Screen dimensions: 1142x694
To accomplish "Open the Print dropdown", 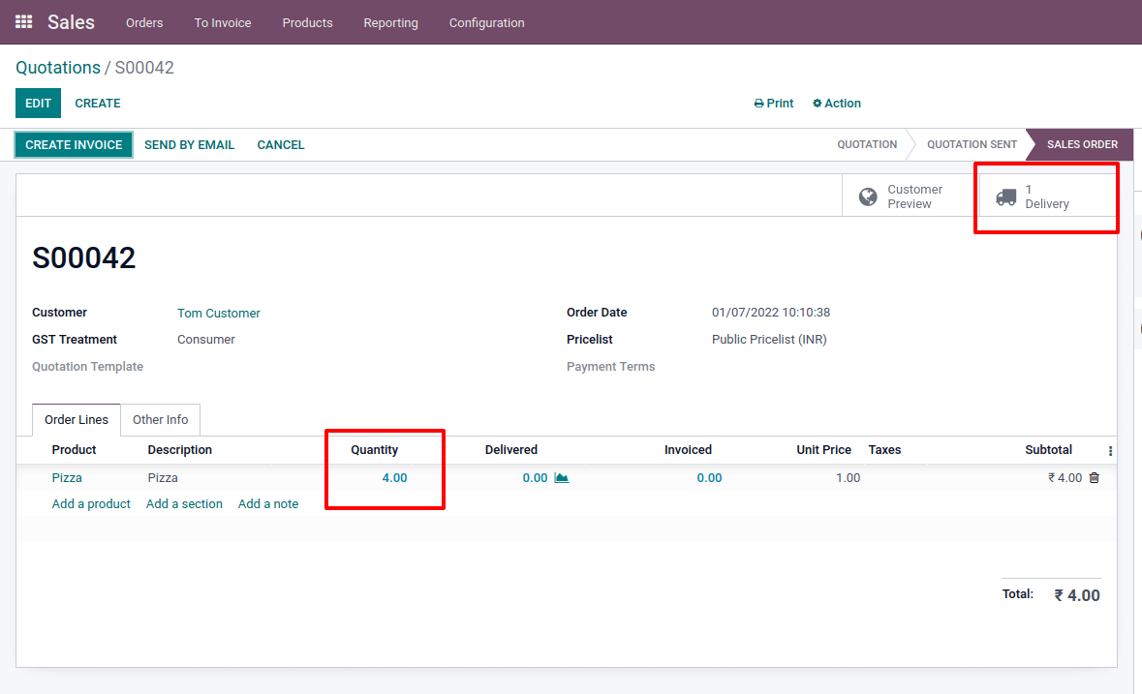I will pyautogui.click(x=774, y=104).
